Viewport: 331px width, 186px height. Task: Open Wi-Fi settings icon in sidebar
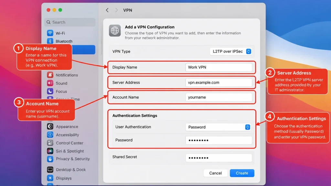[x=50, y=33]
